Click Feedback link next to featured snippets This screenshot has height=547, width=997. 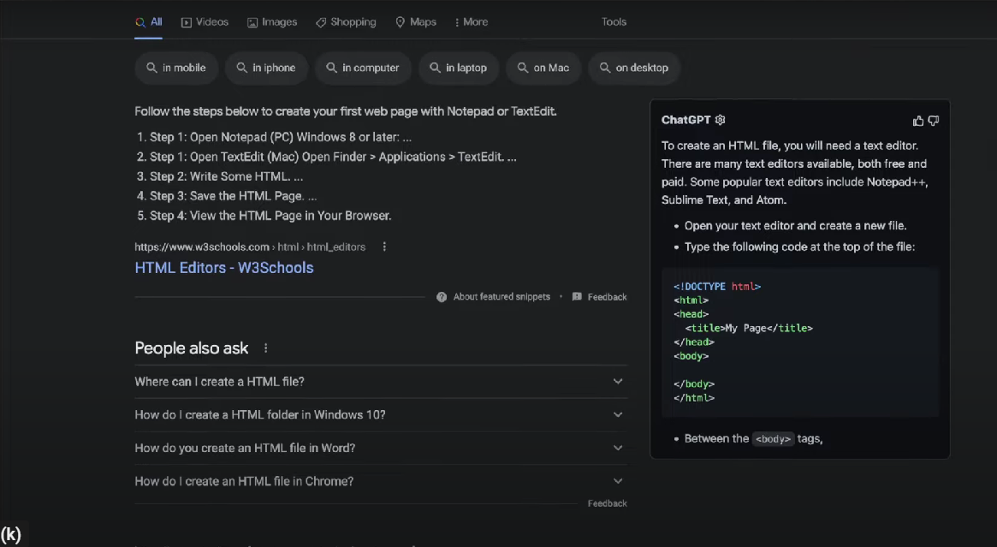coord(607,297)
